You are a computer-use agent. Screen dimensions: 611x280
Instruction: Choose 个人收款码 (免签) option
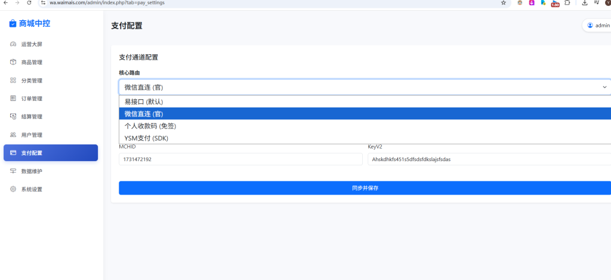click(150, 126)
